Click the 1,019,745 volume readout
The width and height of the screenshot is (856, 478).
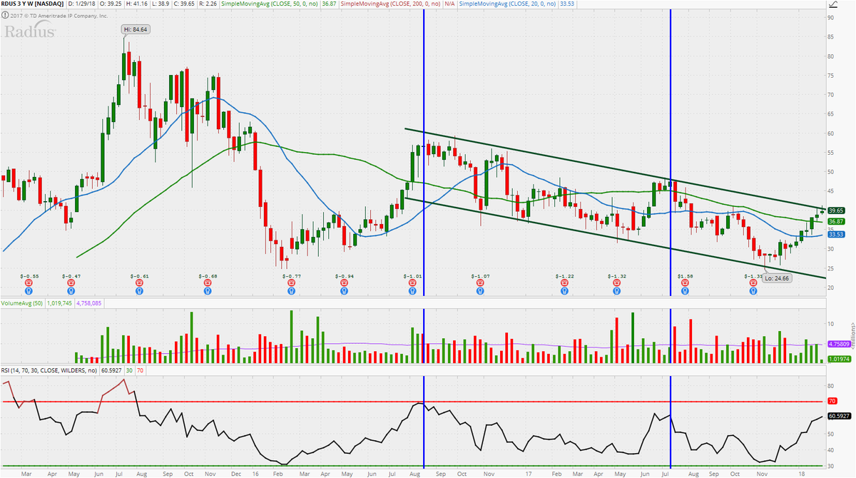pos(60,302)
